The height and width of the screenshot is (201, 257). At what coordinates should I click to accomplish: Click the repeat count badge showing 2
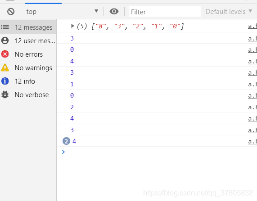(x=66, y=141)
